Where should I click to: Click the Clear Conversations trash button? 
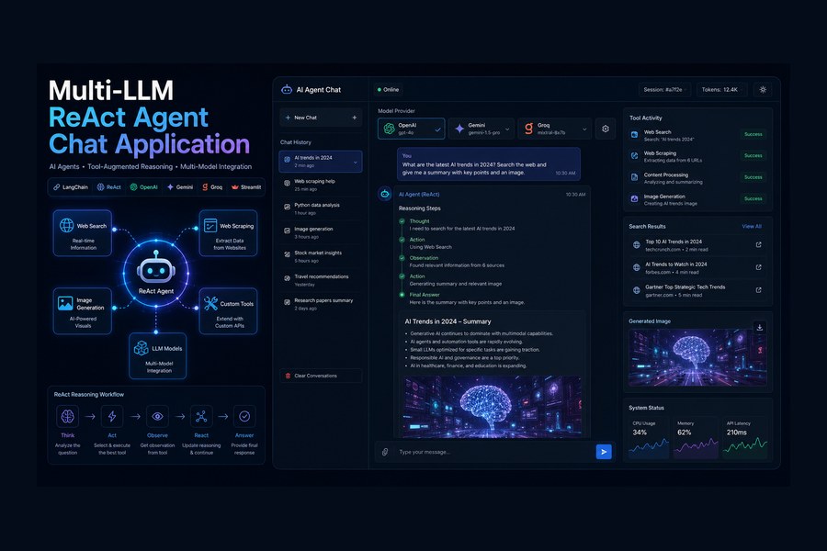point(321,376)
